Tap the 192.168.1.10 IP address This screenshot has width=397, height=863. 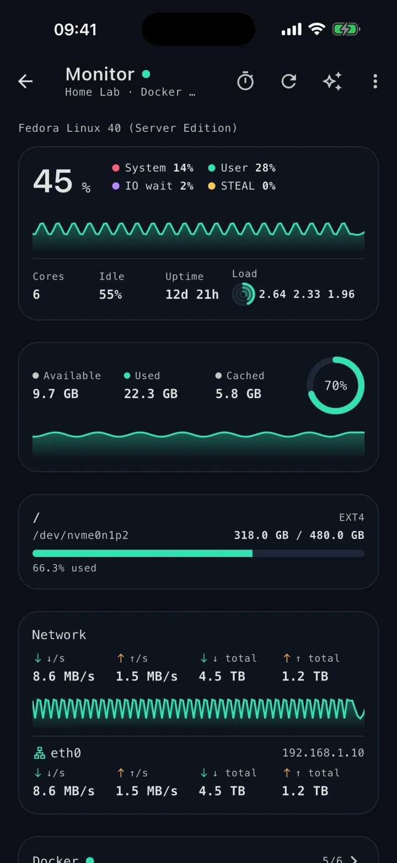[323, 753]
